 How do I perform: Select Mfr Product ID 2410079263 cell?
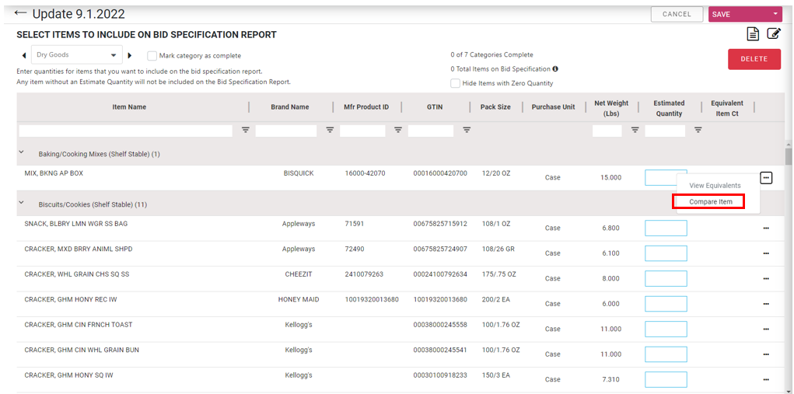tap(364, 274)
